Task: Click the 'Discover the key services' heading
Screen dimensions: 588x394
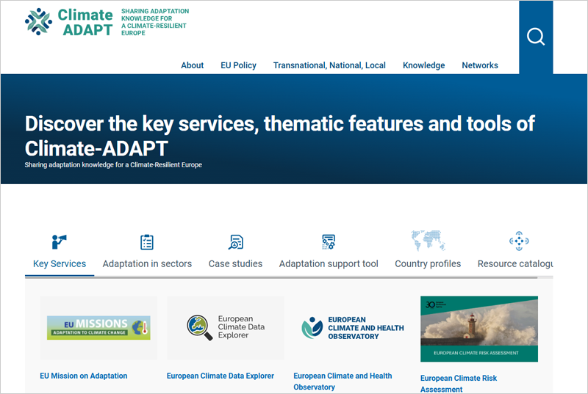Action: (x=280, y=136)
